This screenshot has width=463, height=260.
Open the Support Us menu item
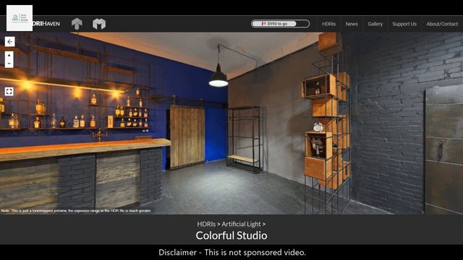pos(404,24)
